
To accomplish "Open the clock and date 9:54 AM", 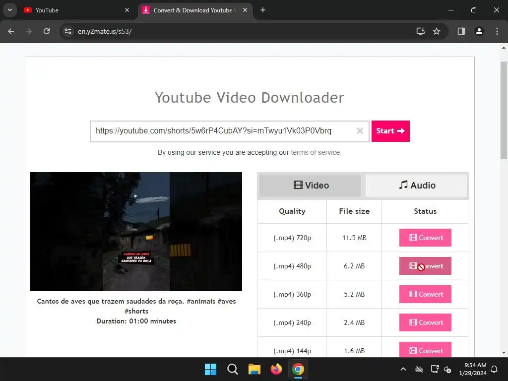I will (x=473, y=369).
